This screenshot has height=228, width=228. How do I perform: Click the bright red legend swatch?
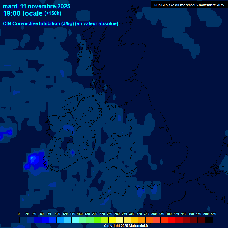pos(172,220)
